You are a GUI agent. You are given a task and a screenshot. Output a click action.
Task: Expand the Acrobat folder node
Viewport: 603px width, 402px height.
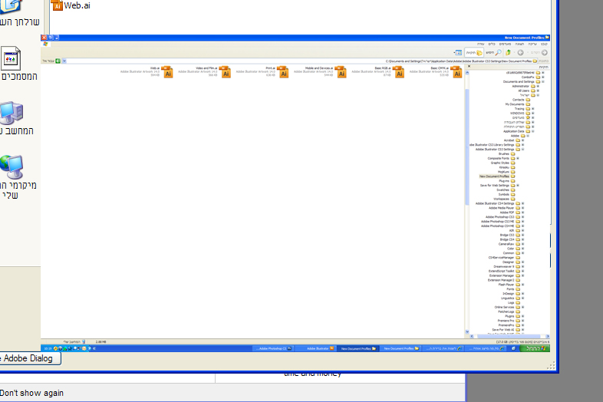click(523, 140)
